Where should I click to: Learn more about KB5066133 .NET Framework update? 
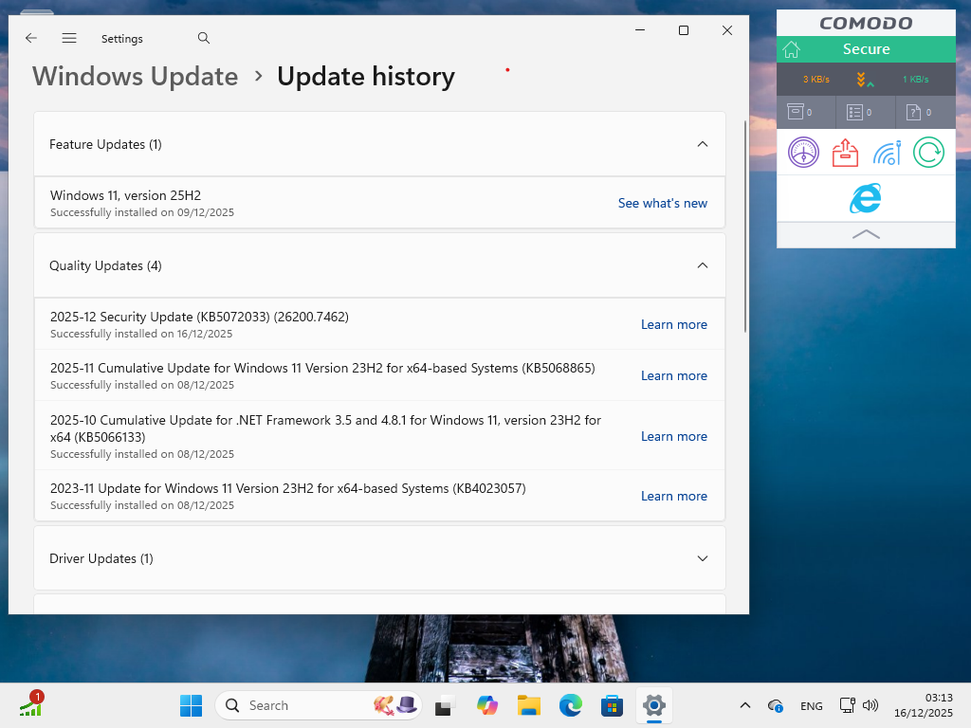tap(674, 436)
